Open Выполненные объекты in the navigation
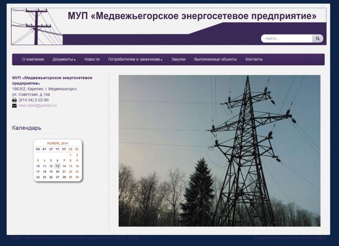The width and height of the screenshot is (339, 246). 215,59
